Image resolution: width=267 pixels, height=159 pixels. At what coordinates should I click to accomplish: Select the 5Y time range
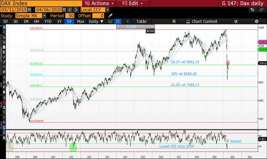pos(69,21)
